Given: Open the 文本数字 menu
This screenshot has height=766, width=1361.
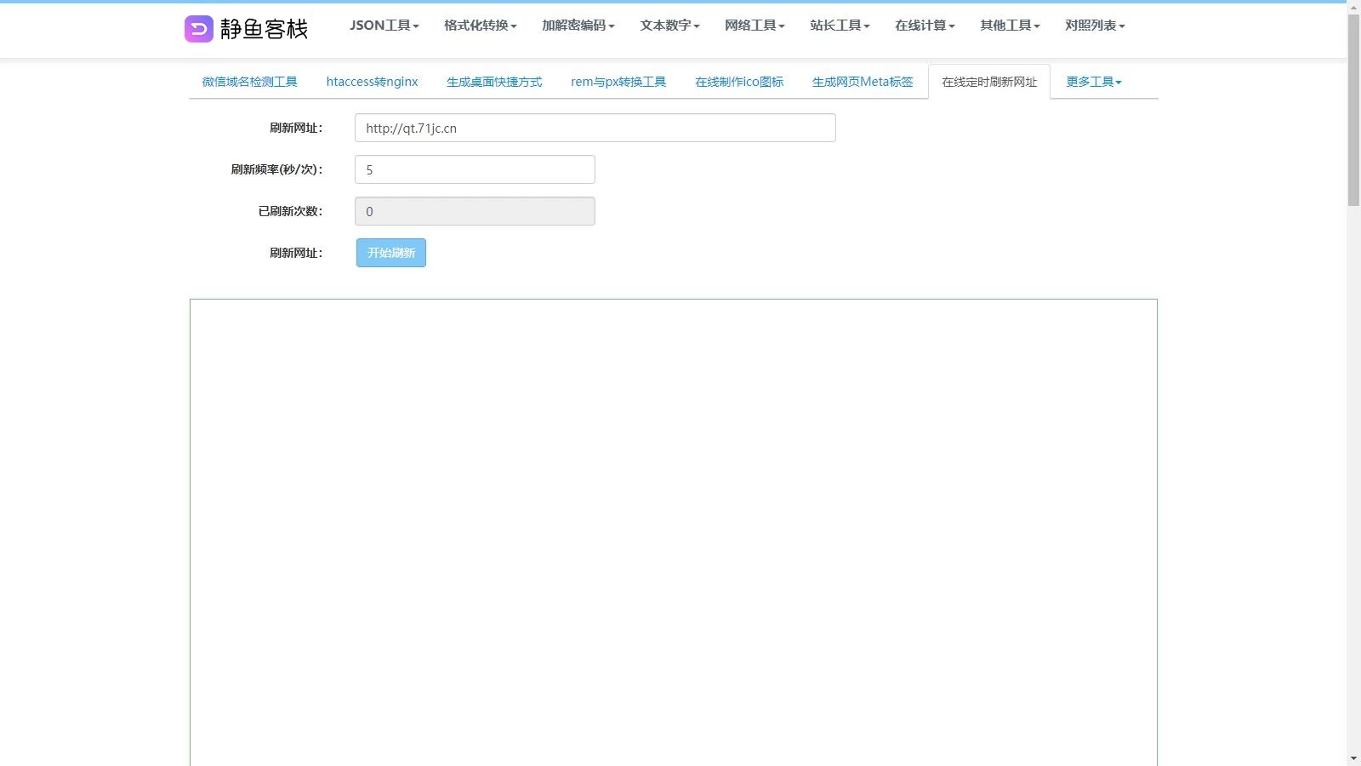Looking at the screenshot, I should (669, 26).
